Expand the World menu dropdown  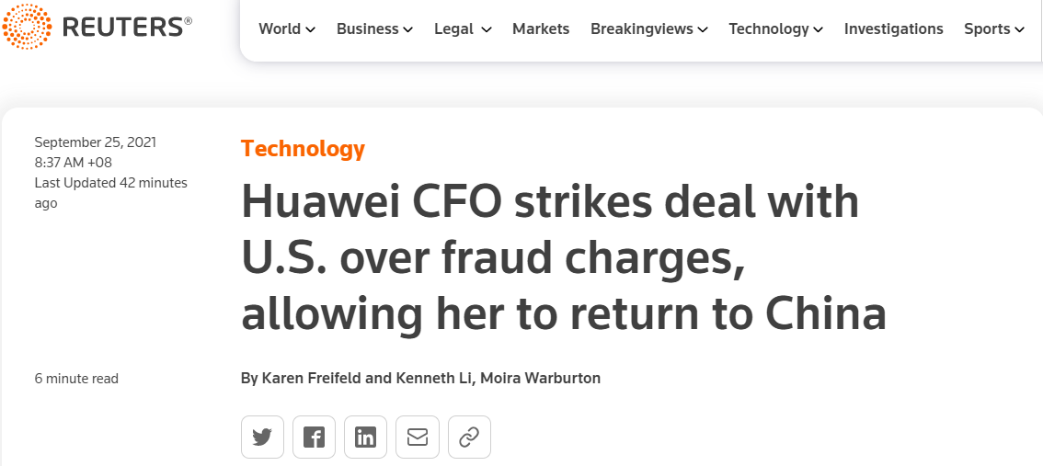click(x=287, y=29)
